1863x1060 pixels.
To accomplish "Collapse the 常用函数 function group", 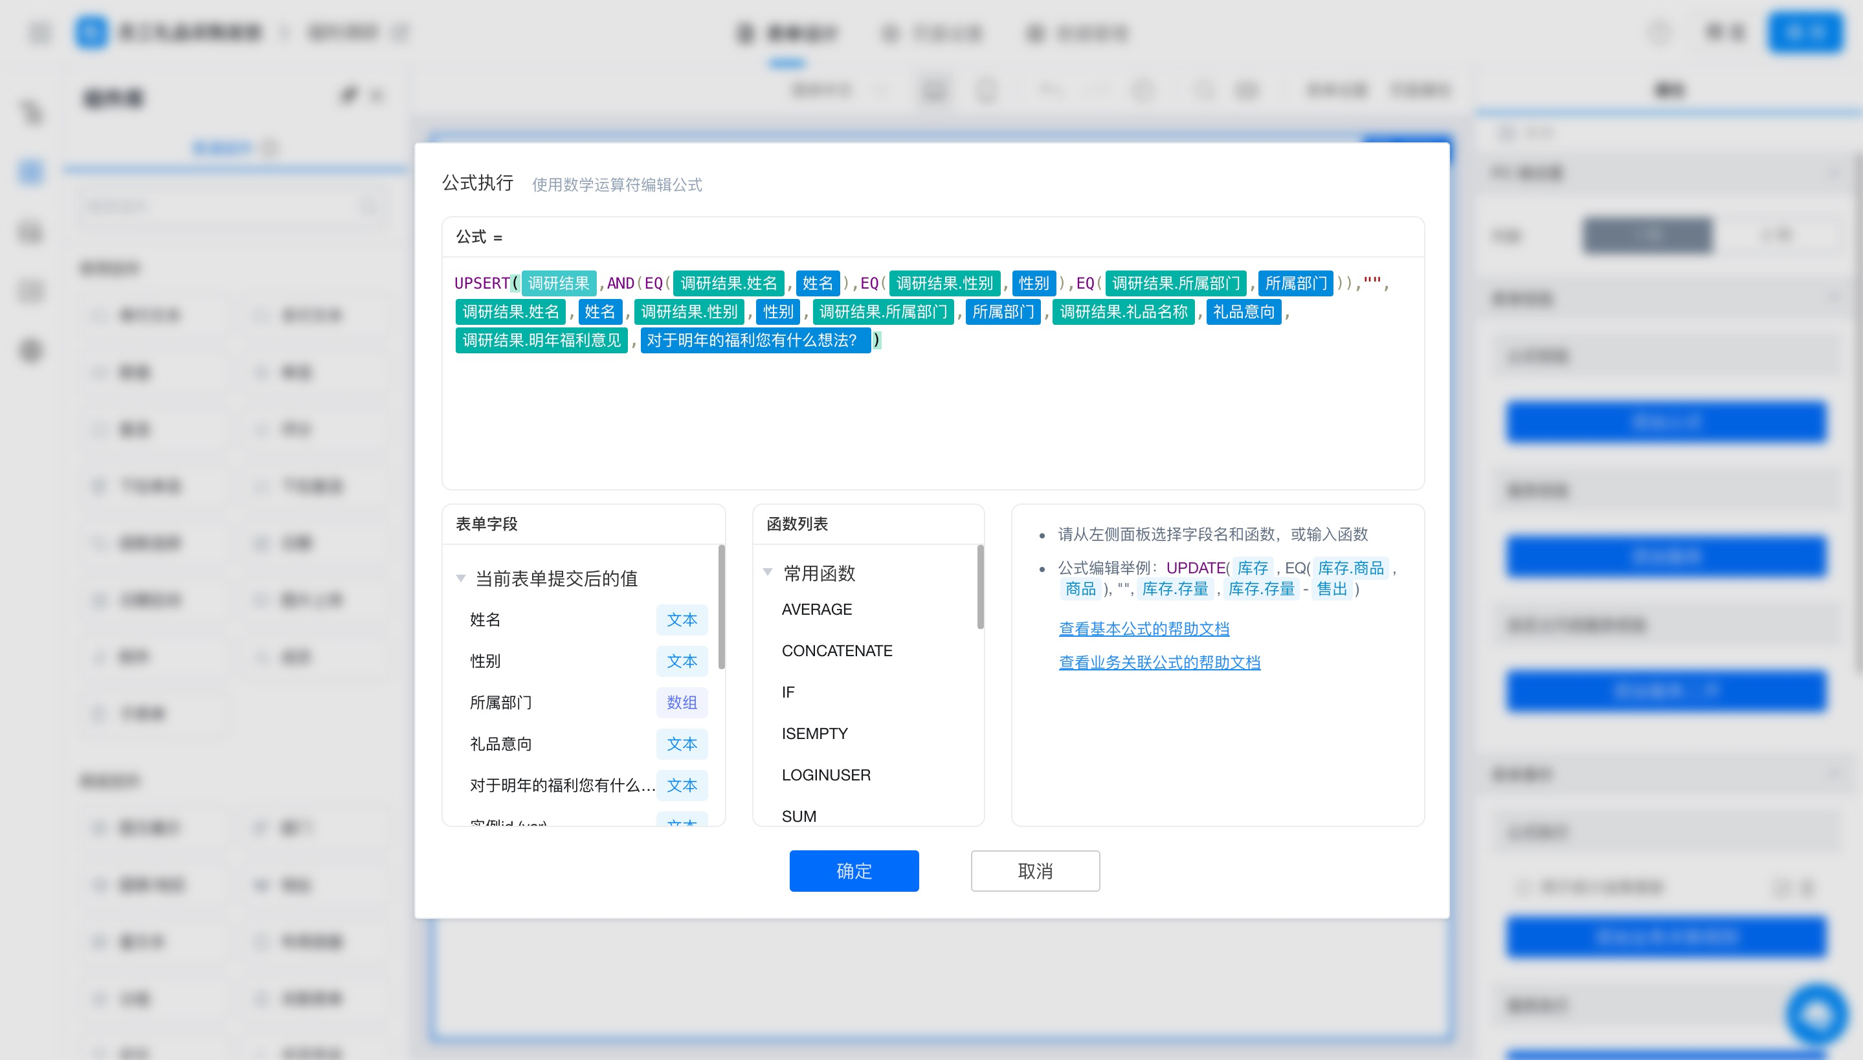I will (x=767, y=572).
